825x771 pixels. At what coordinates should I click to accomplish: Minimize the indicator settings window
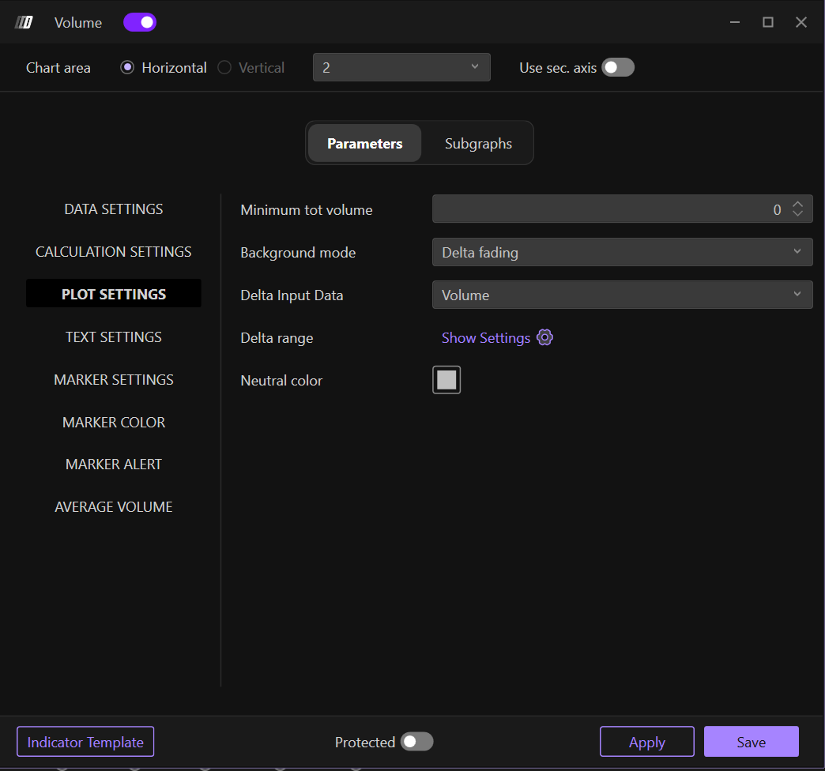pyautogui.click(x=735, y=22)
